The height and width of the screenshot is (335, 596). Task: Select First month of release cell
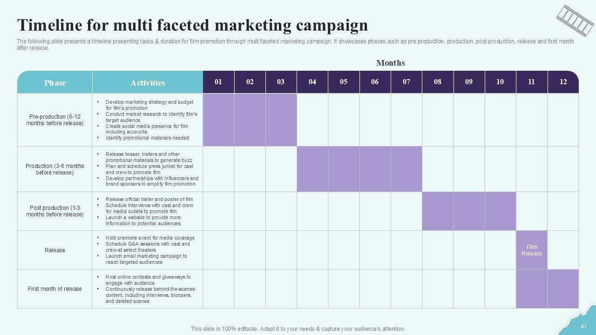(x=55, y=289)
